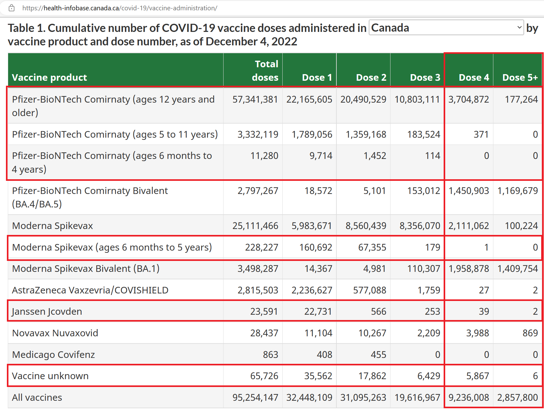
Task: Click Dose 1 value 160,692
Action: pos(316,247)
